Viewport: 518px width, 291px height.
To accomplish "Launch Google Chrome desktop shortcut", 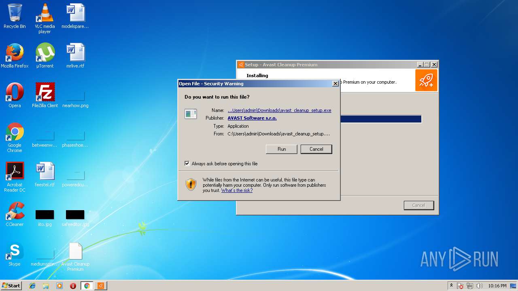I will point(15,137).
